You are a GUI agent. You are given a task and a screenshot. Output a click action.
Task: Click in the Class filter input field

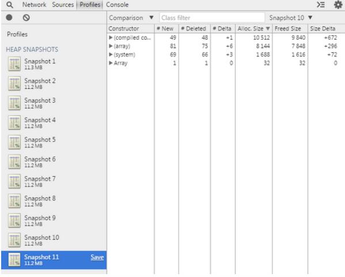click(212, 18)
